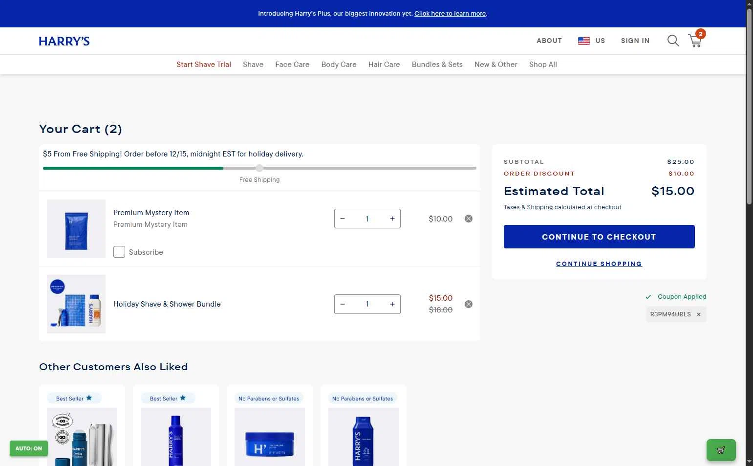Remove Premium Mystery Item from cart
This screenshot has width=753, height=466.
[x=469, y=219]
